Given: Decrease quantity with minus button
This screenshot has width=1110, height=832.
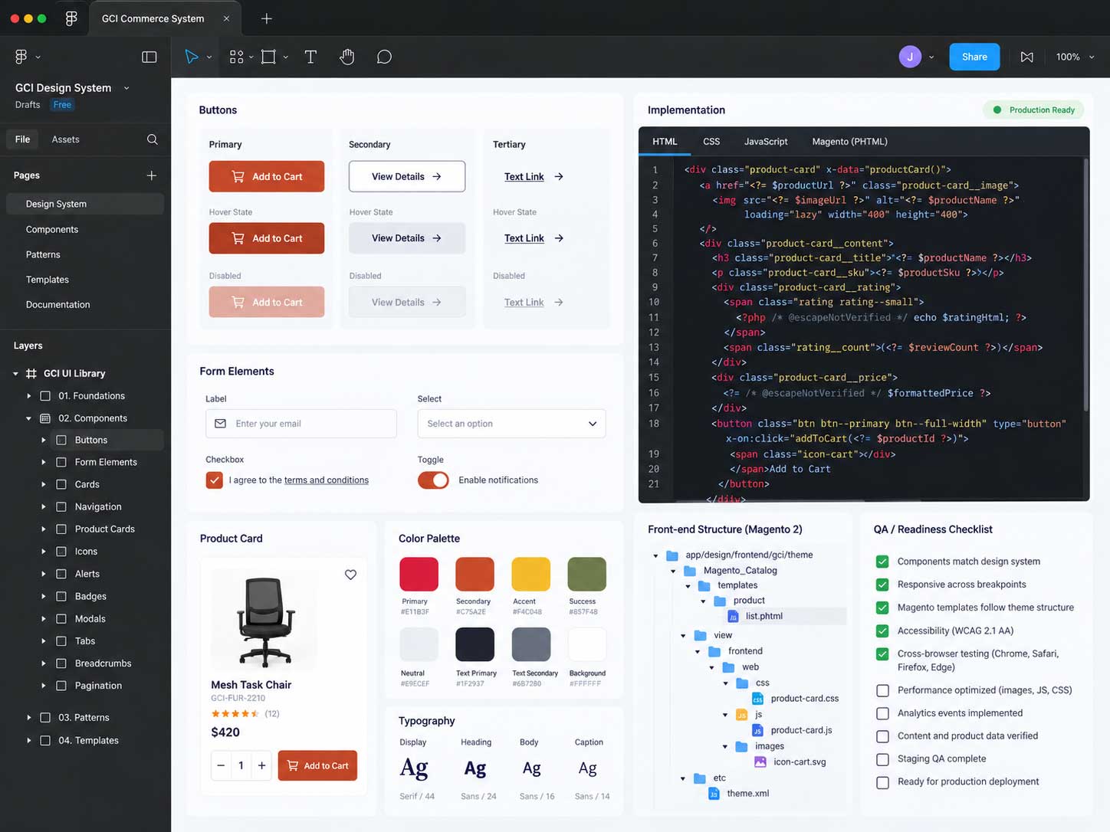Looking at the screenshot, I should coord(221,765).
